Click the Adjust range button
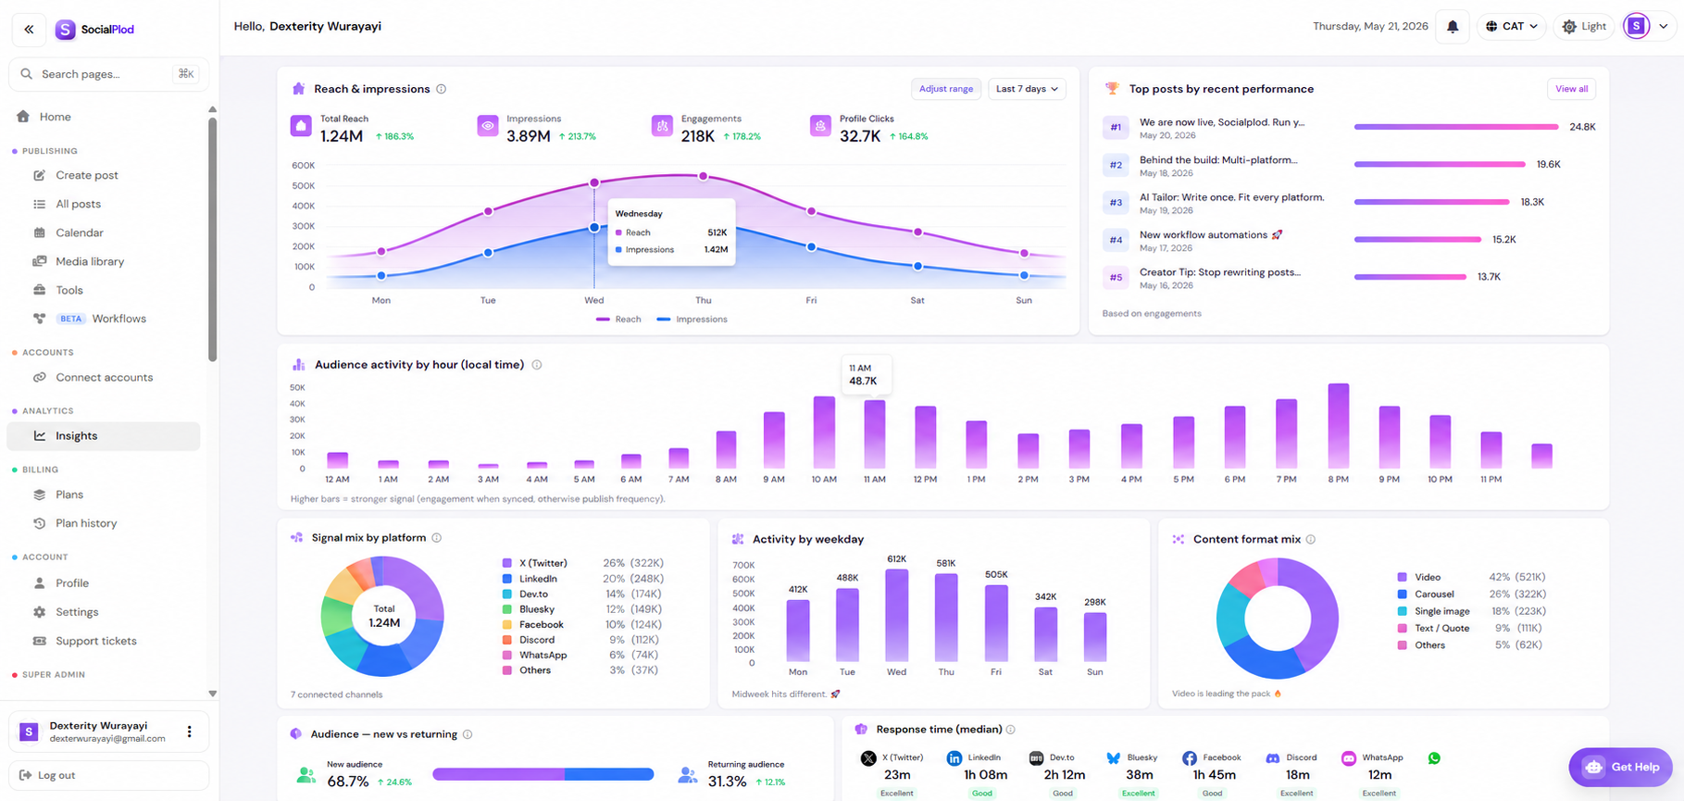 coord(946,89)
